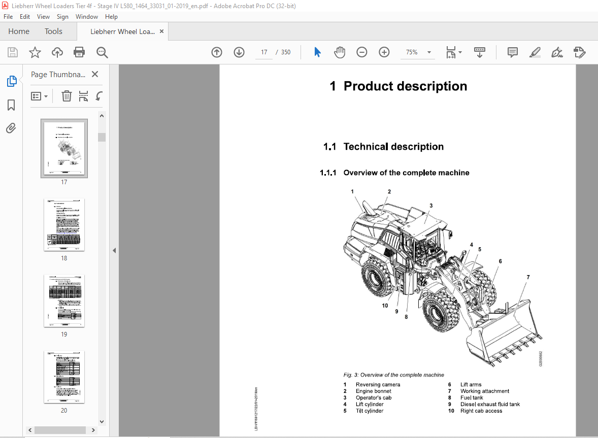Screen dimensions: 598x438
Task: Click the 'Right cab access' legend entry
Action: point(481,411)
